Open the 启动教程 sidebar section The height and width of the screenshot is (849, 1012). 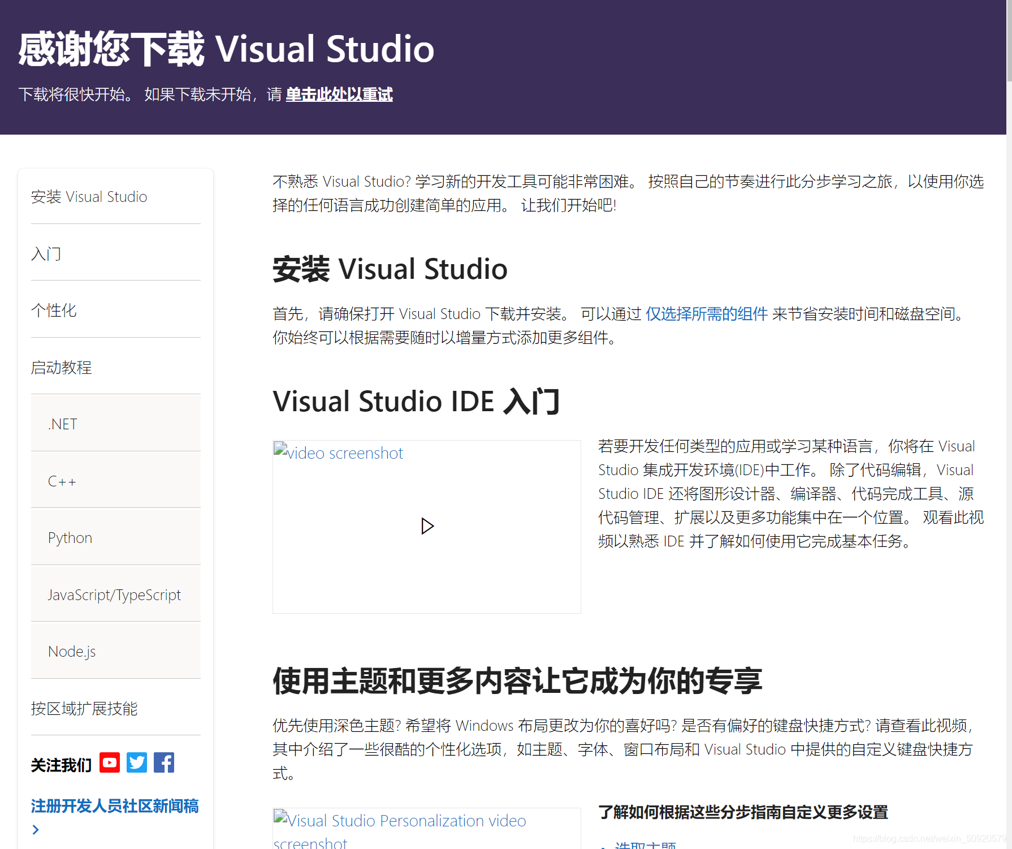(62, 368)
